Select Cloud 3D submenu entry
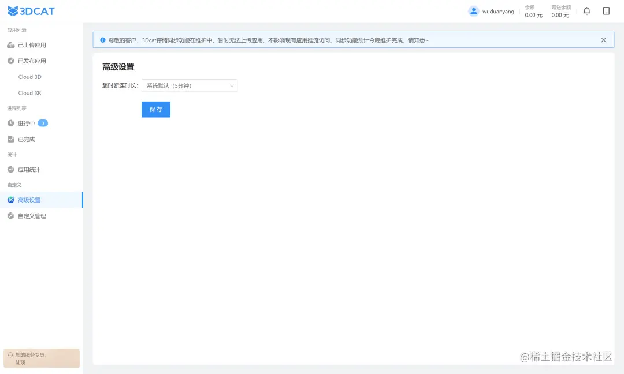Image resolution: width=624 pixels, height=374 pixels. [x=30, y=77]
